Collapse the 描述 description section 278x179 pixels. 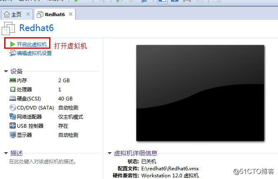6,153
